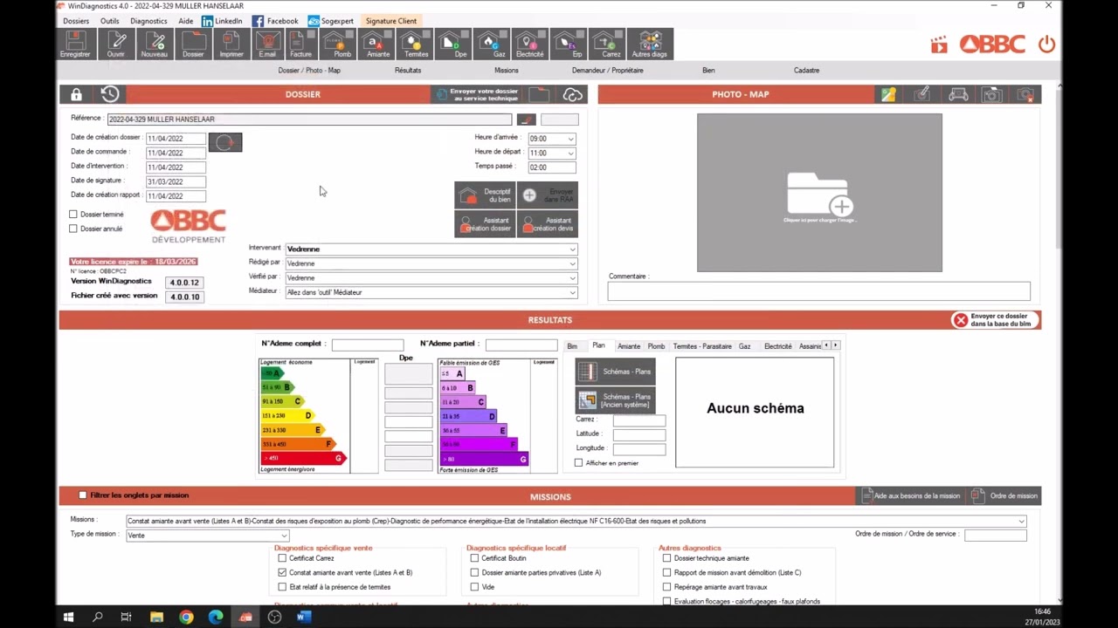Expand the Heure d'arrivée dropdown

pos(570,139)
